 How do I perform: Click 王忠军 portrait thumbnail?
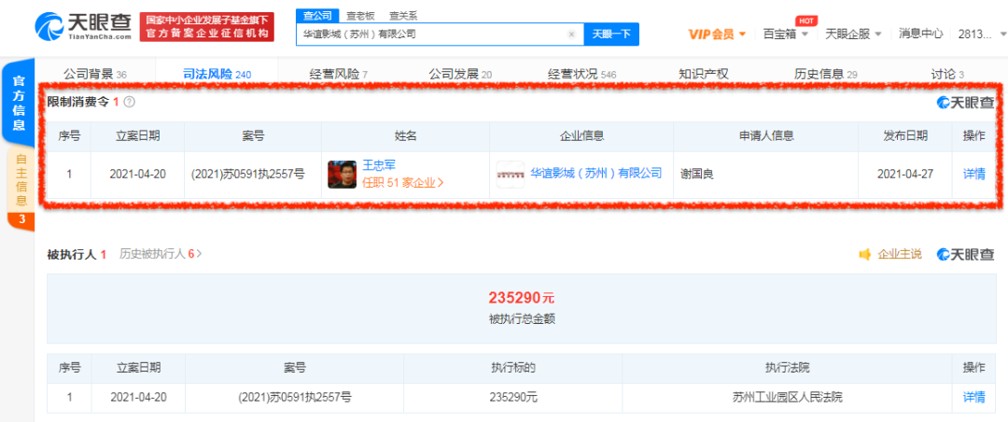click(342, 174)
